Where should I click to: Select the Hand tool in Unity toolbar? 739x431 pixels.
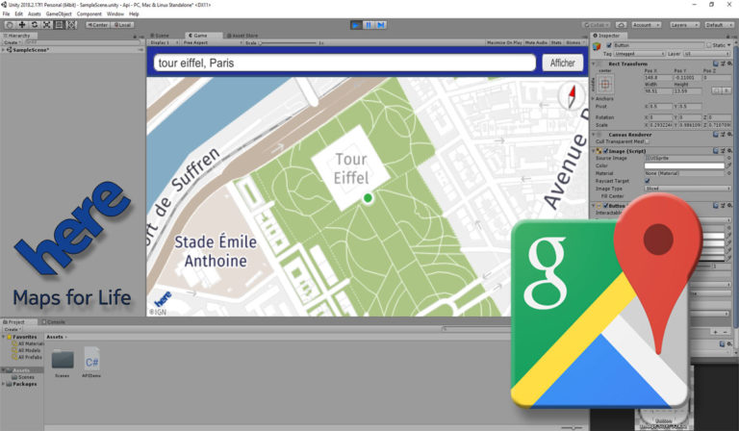(x=10, y=25)
